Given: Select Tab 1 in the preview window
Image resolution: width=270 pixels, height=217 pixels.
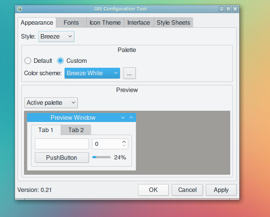Looking at the screenshot, I should click(x=46, y=130).
